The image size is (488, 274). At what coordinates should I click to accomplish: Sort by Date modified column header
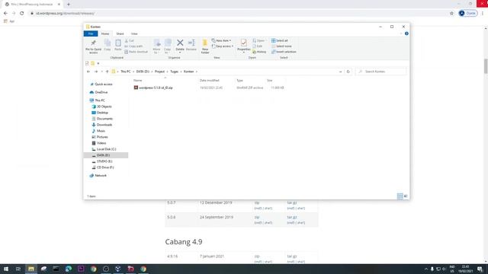coord(210,81)
